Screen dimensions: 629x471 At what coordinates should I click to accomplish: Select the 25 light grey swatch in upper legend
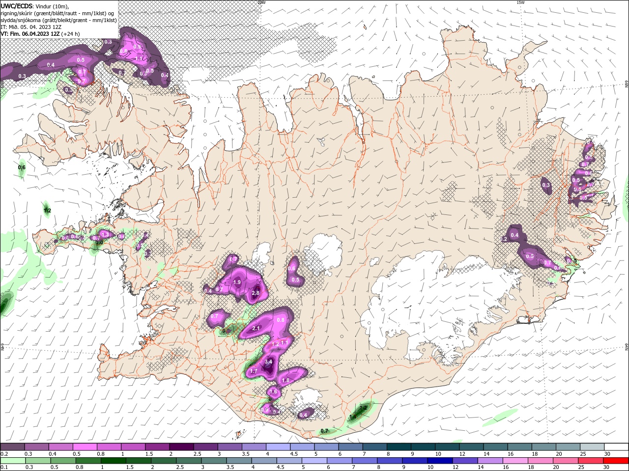(592, 447)
